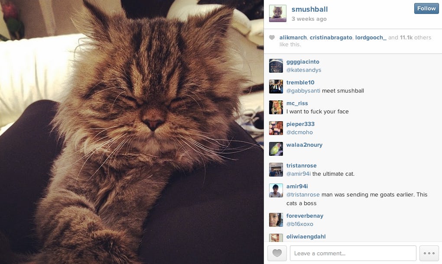Follow the smushball account
The height and width of the screenshot is (264, 442).
click(x=426, y=9)
